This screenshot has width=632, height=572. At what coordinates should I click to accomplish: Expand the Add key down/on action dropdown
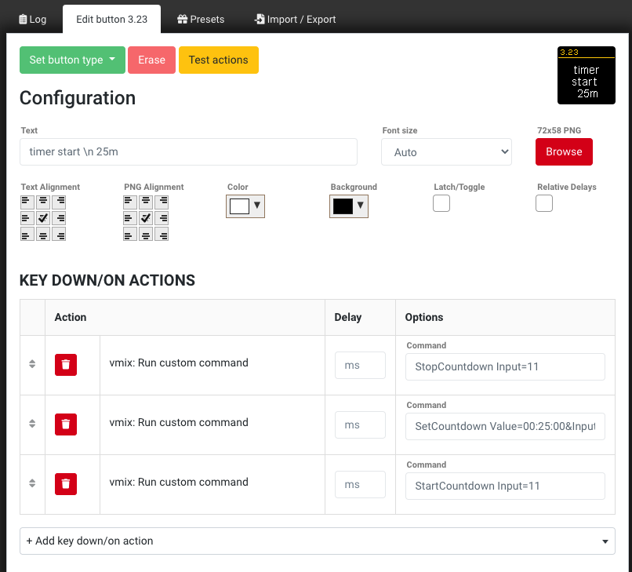pyautogui.click(x=318, y=541)
